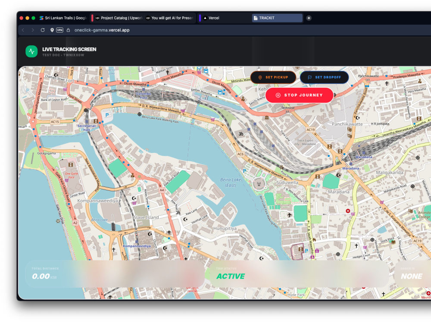Click the Vercel triangle tab favicon
Image resolution: width=431 pixels, height=323 pixels.
(x=205, y=18)
